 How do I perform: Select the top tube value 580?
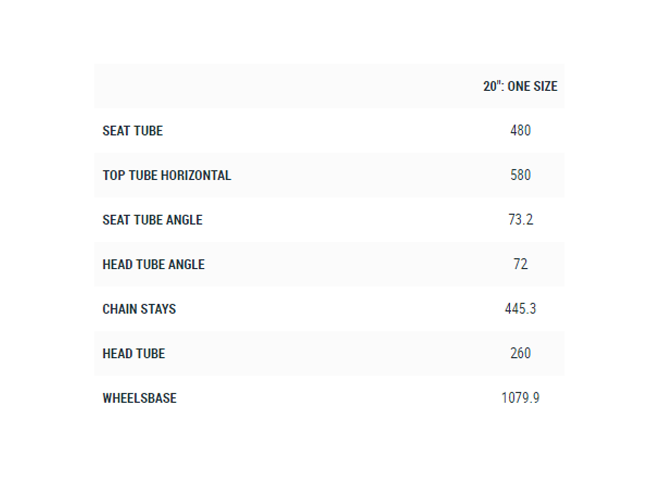coord(520,175)
